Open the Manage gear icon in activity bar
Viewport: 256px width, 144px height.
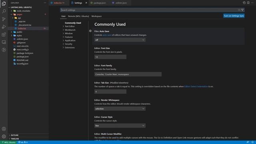click(x=4, y=136)
